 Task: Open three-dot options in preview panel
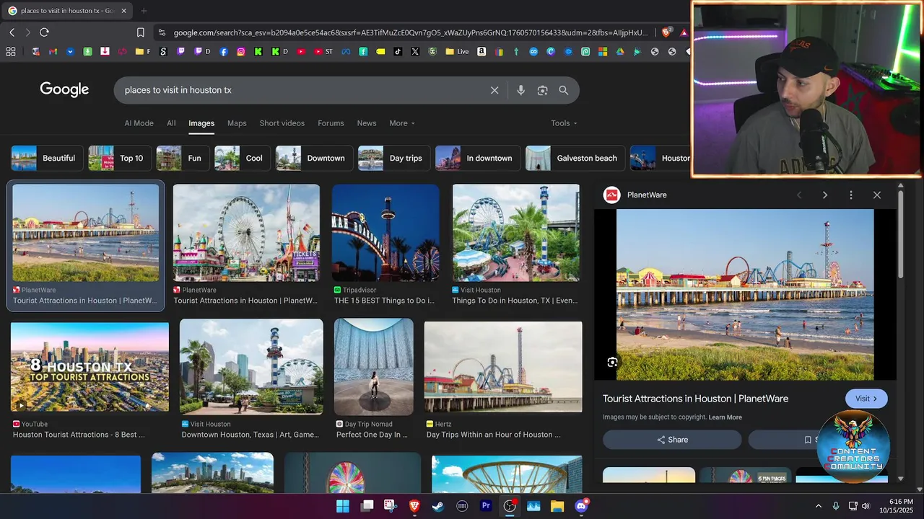tap(851, 195)
